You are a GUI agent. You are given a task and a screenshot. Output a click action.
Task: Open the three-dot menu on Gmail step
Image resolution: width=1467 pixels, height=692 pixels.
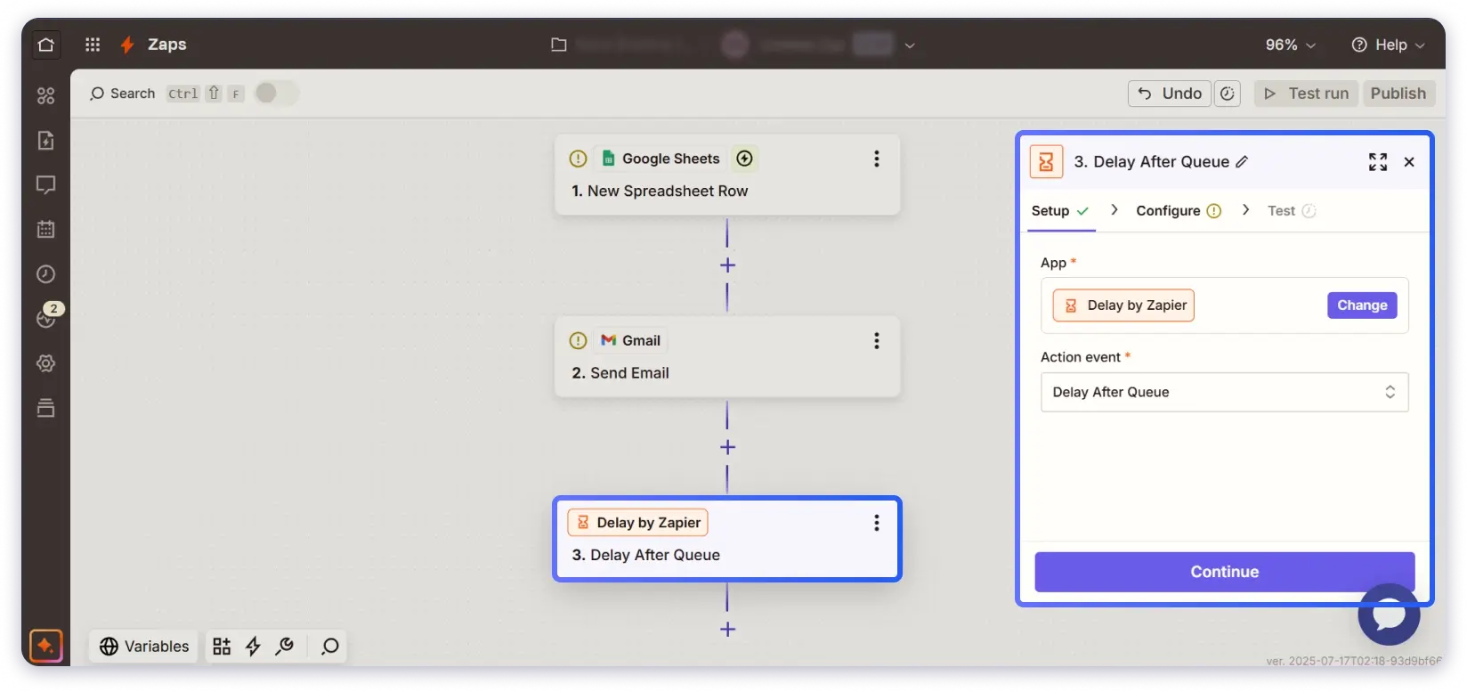click(x=877, y=340)
